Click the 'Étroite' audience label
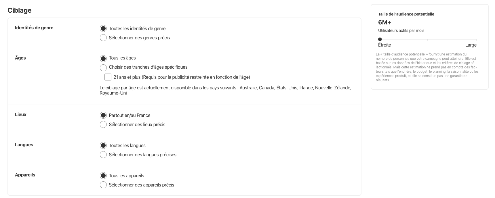 click(x=384, y=45)
